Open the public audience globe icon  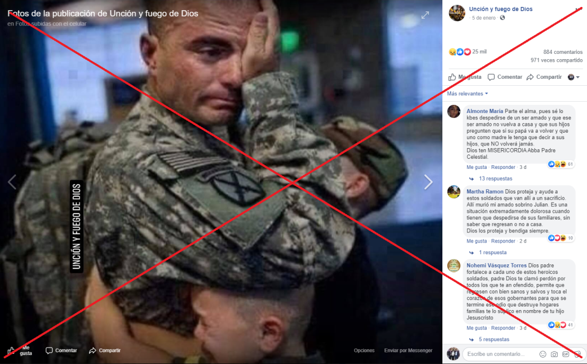pyautogui.click(x=502, y=18)
